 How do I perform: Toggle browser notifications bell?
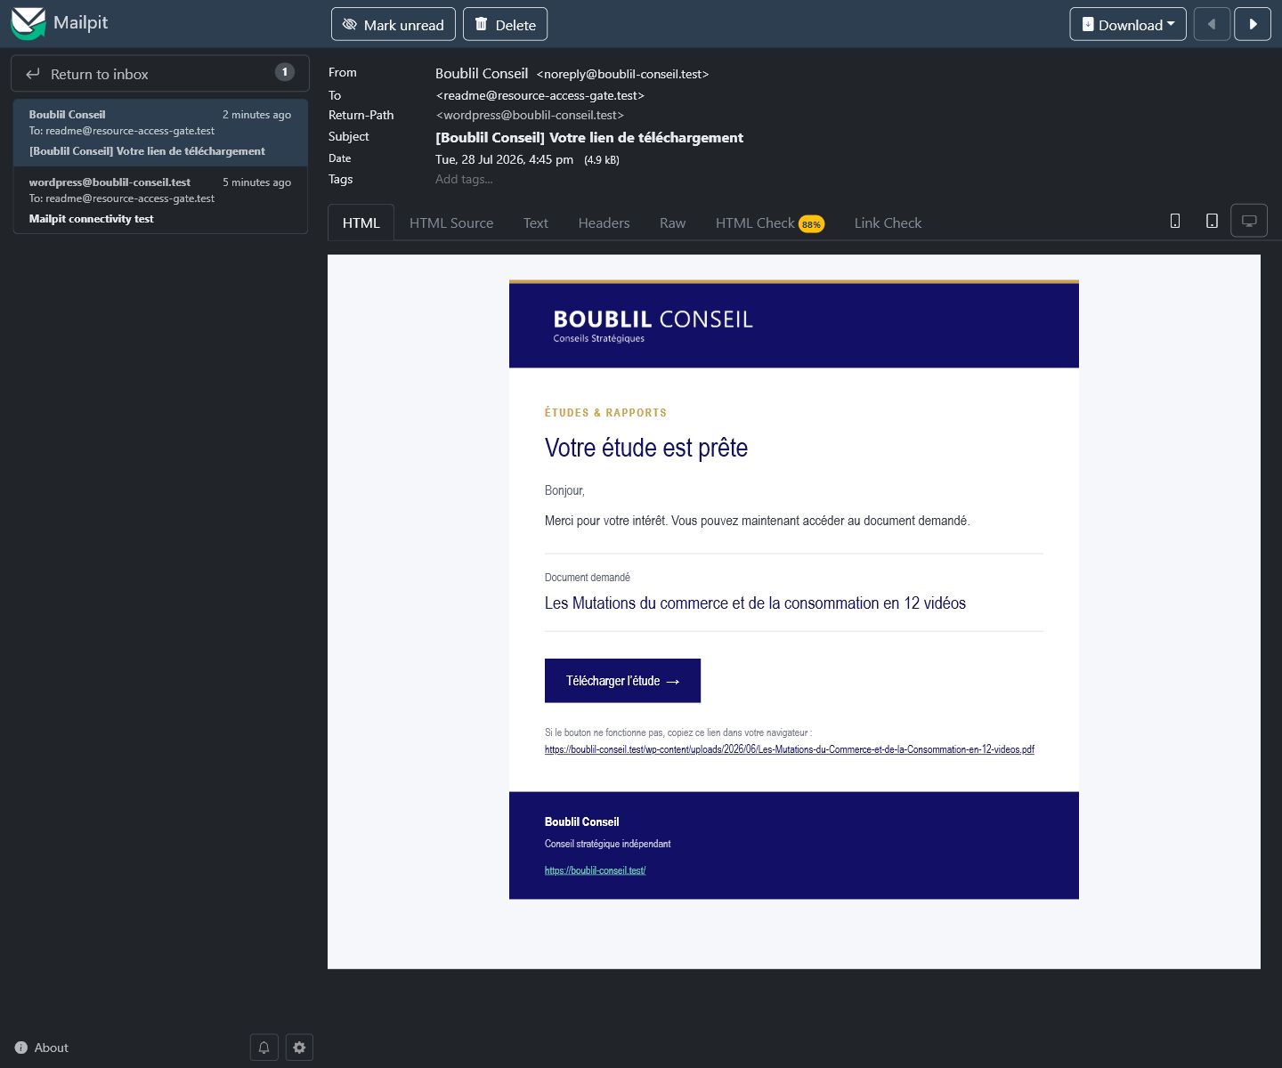264,1048
